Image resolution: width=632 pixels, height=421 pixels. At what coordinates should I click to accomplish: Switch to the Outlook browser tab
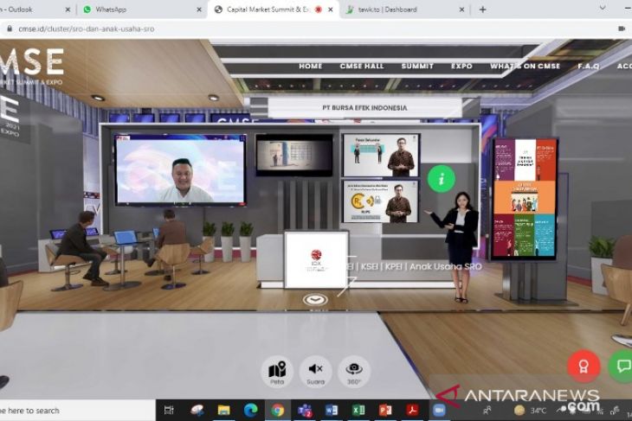pyautogui.click(x=35, y=10)
